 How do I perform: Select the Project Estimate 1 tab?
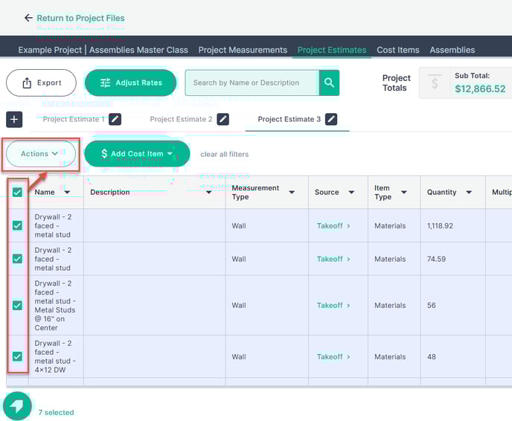pyautogui.click(x=74, y=120)
